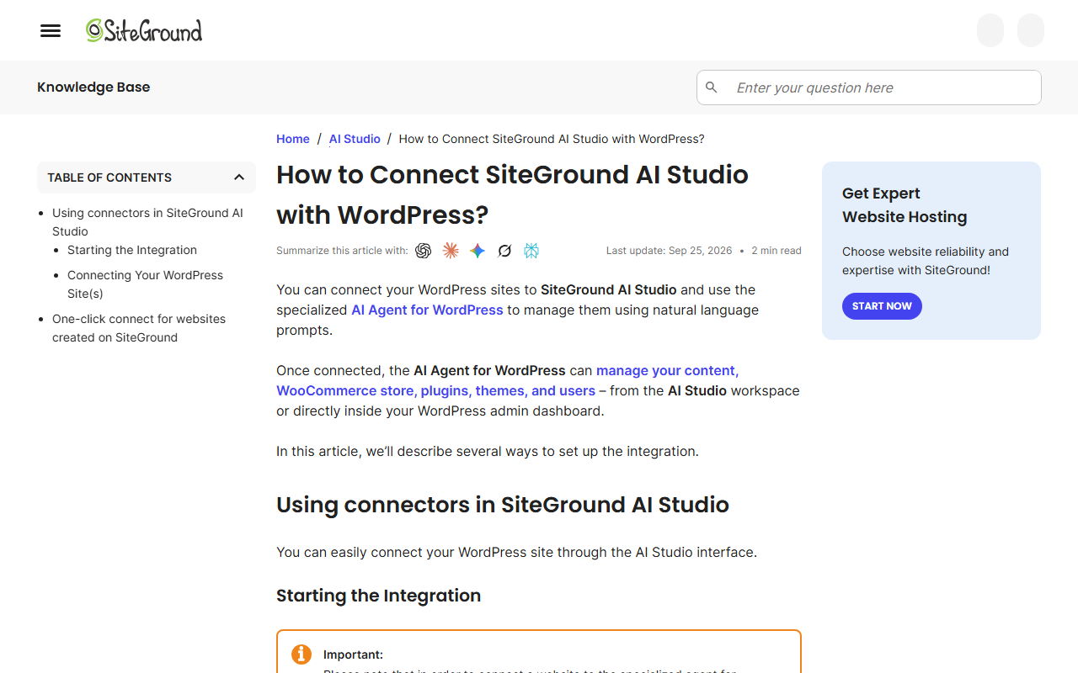Image resolution: width=1078 pixels, height=673 pixels.
Task: Summarize the article with Grok
Action: (x=504, y=251)
